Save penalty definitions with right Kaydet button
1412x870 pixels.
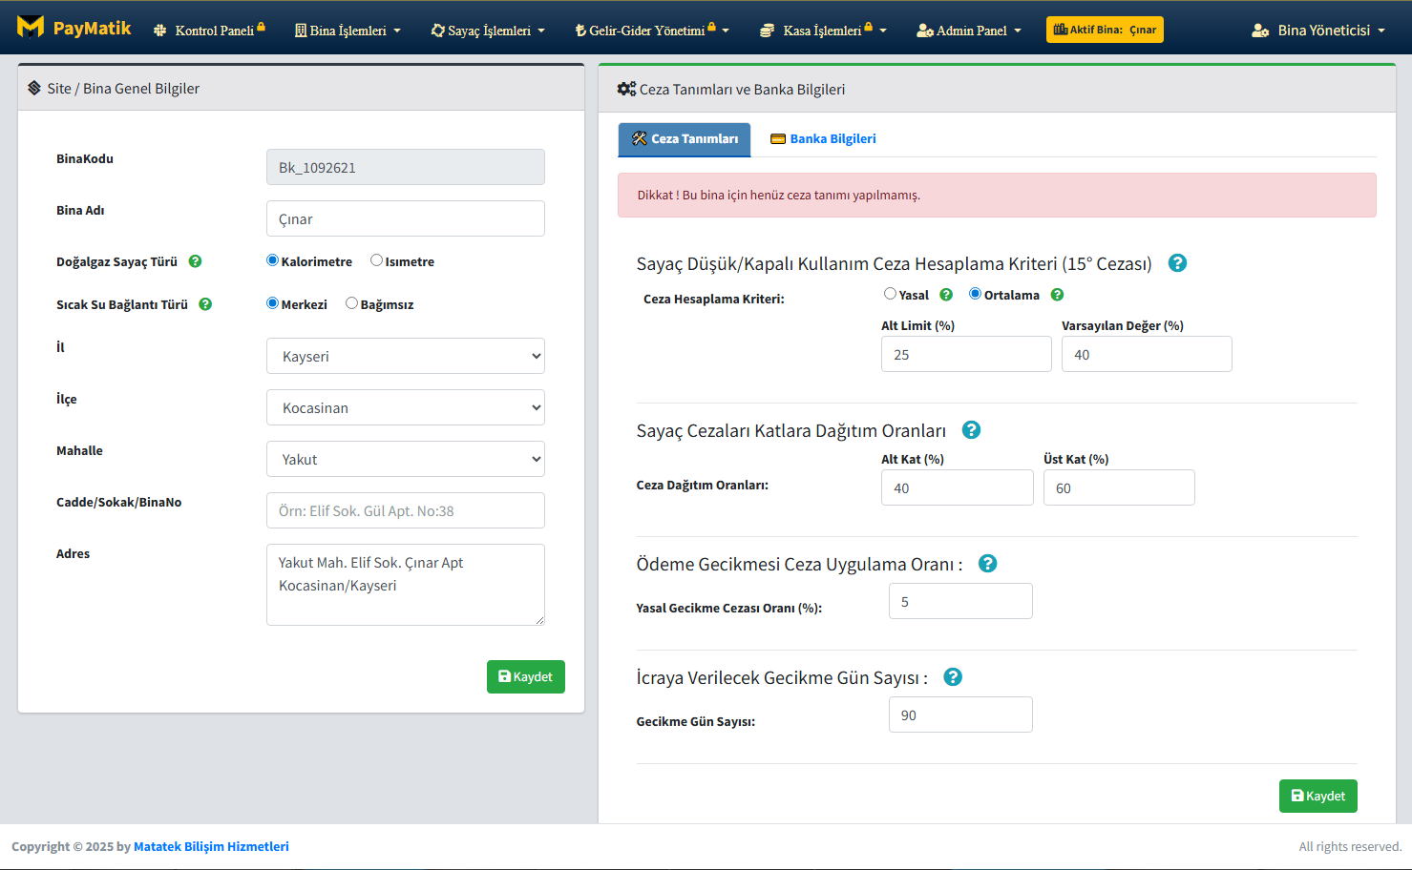pos(1317,796)
